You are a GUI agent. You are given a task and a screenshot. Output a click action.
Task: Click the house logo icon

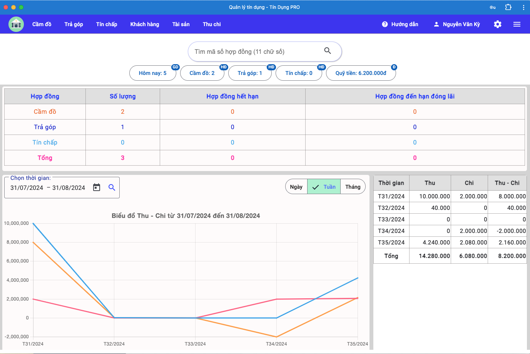pos(16,24)
